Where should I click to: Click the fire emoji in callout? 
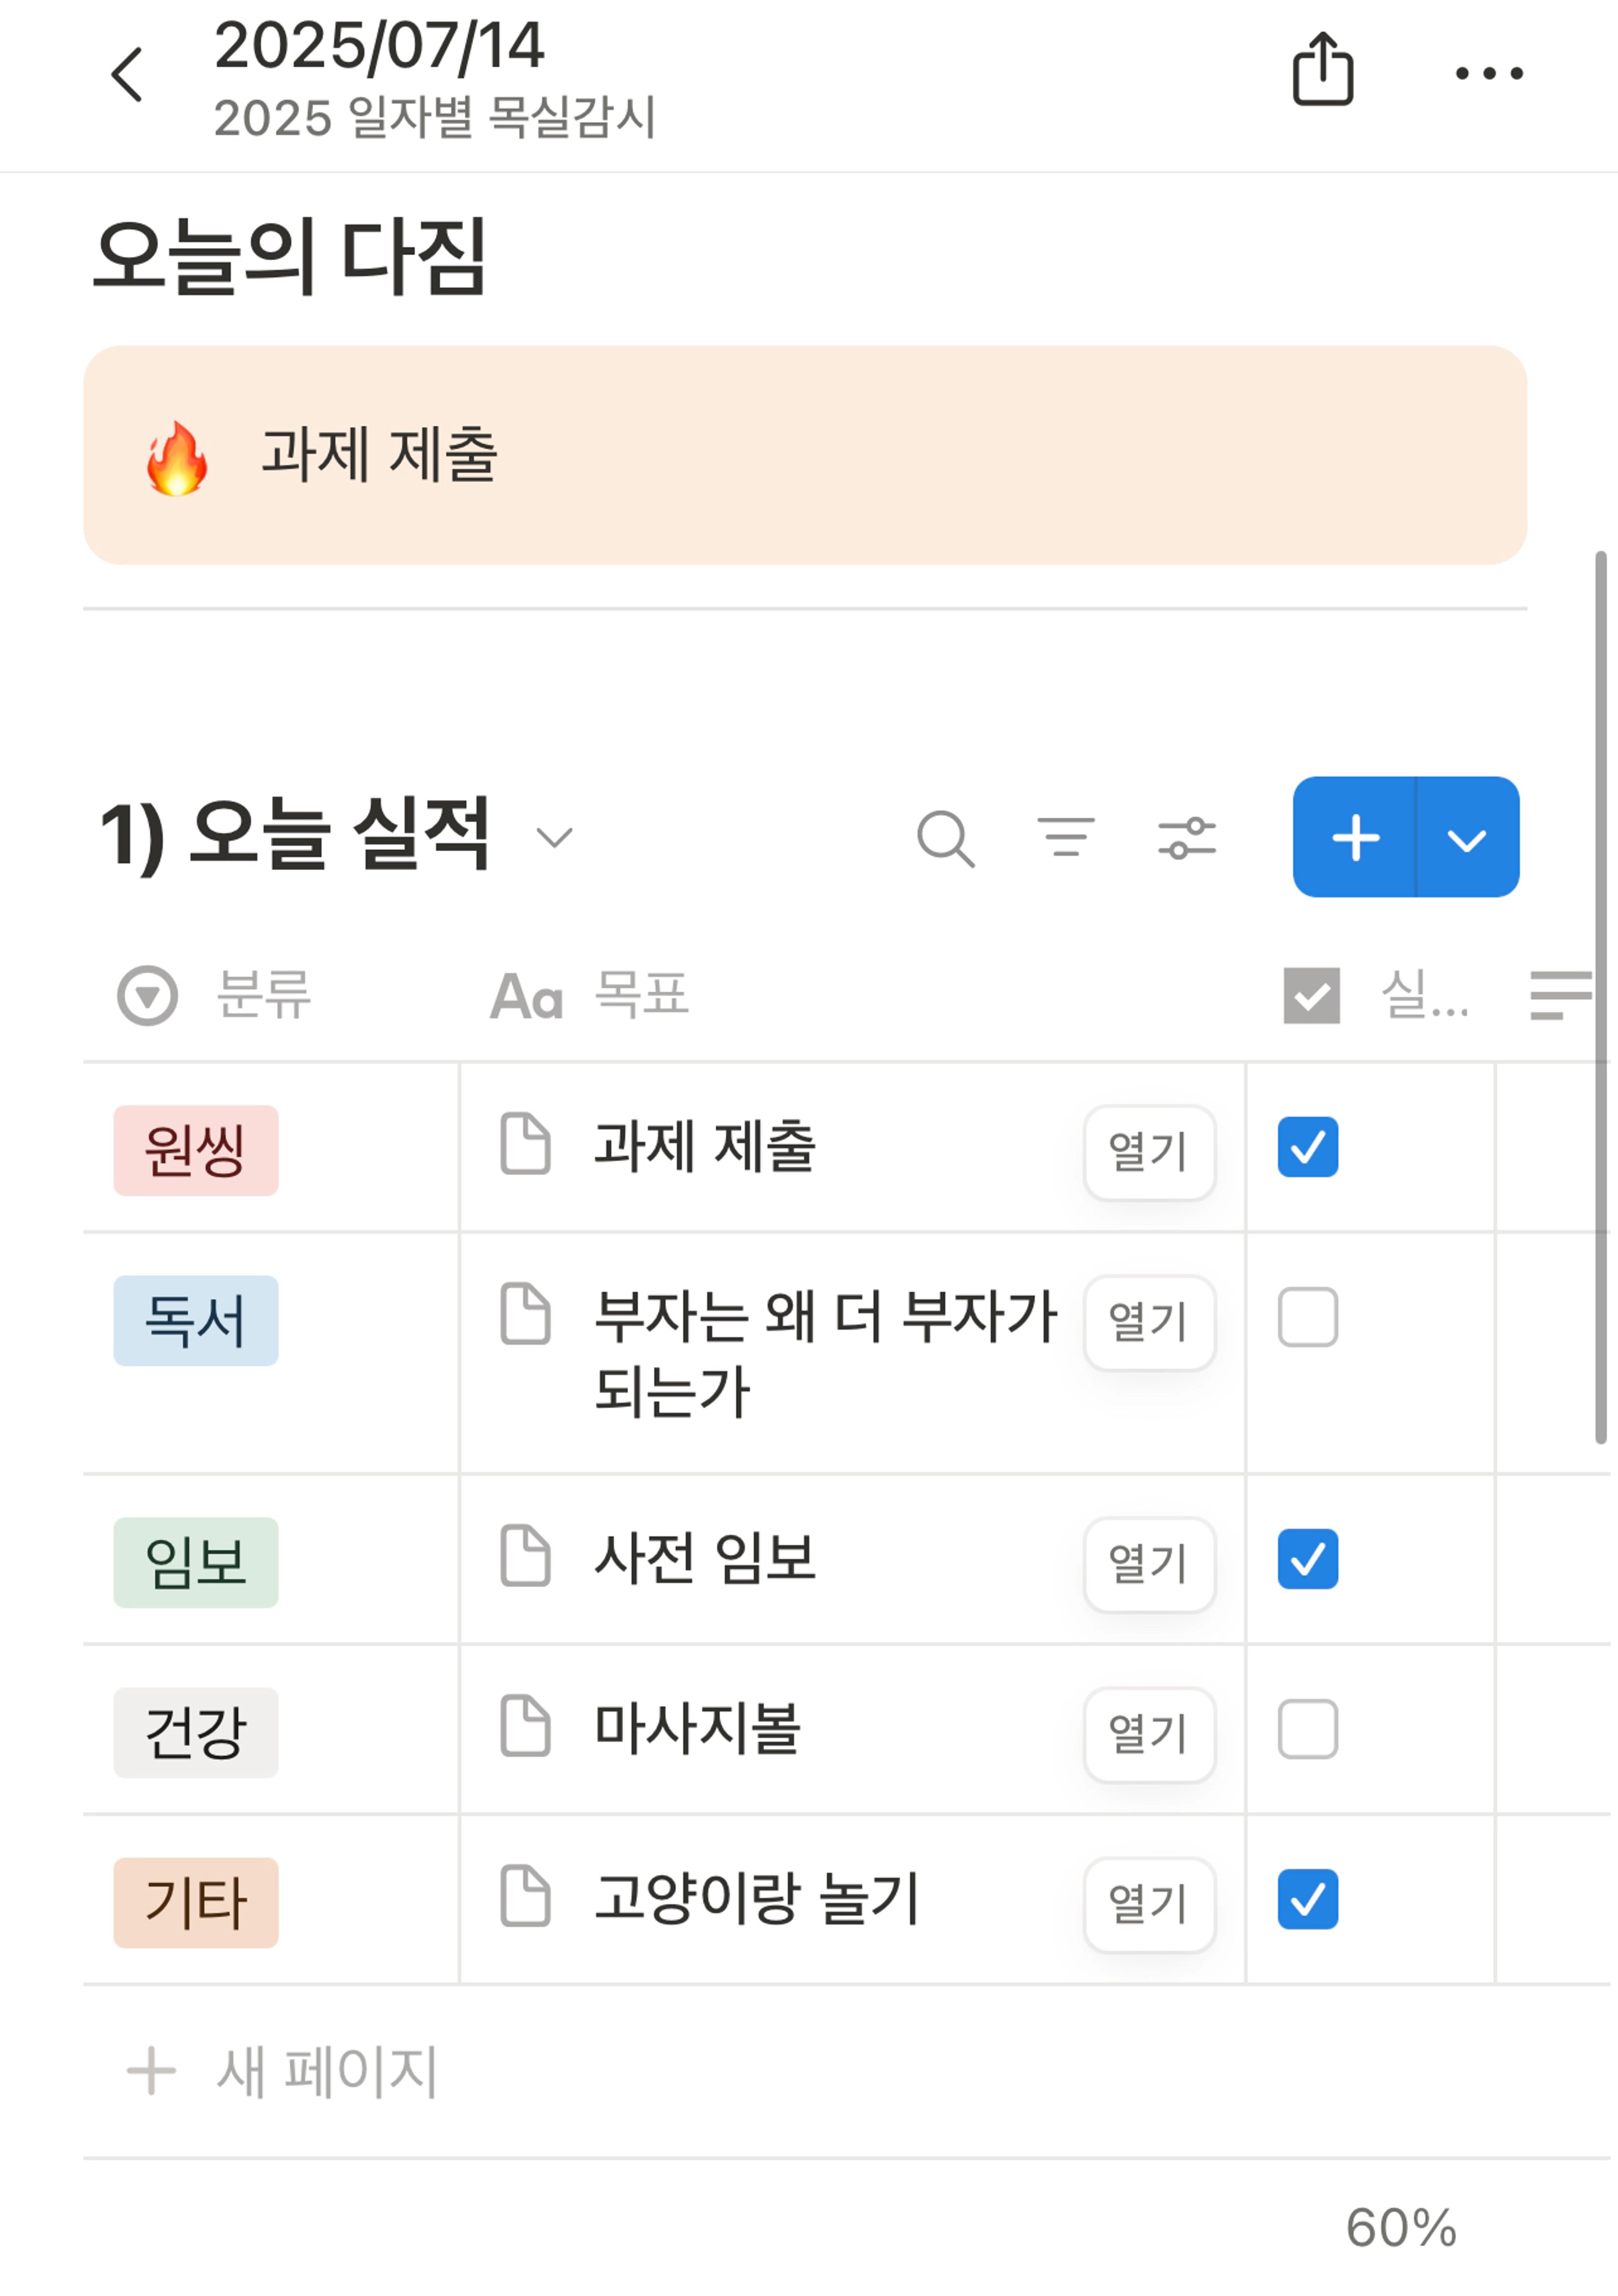pyautogui.click(x=177, y=457)
